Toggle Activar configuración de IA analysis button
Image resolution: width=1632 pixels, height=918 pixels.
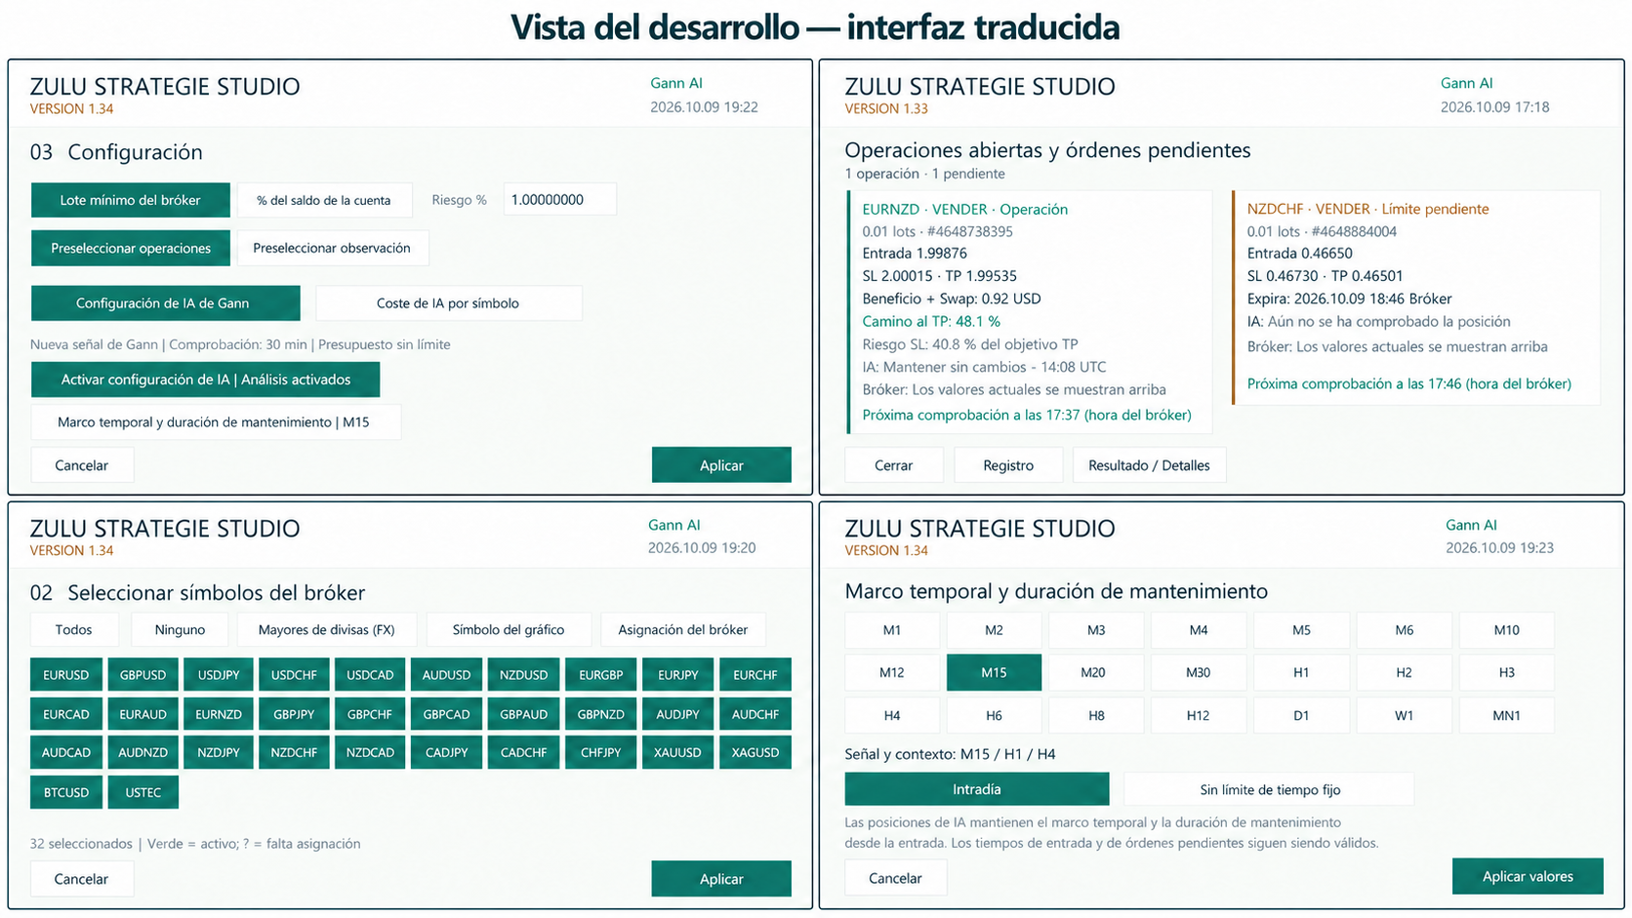pos(206,379)
